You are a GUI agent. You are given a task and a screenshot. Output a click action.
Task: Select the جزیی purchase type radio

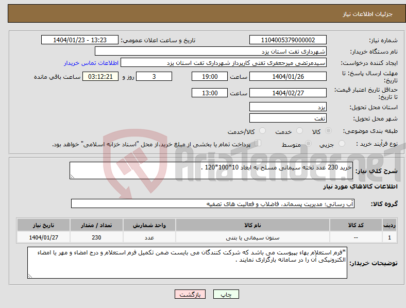tap(342, 143)
